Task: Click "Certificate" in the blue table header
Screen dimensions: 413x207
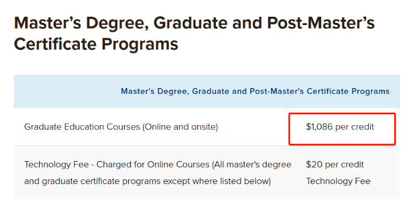Action: point(327,91)
